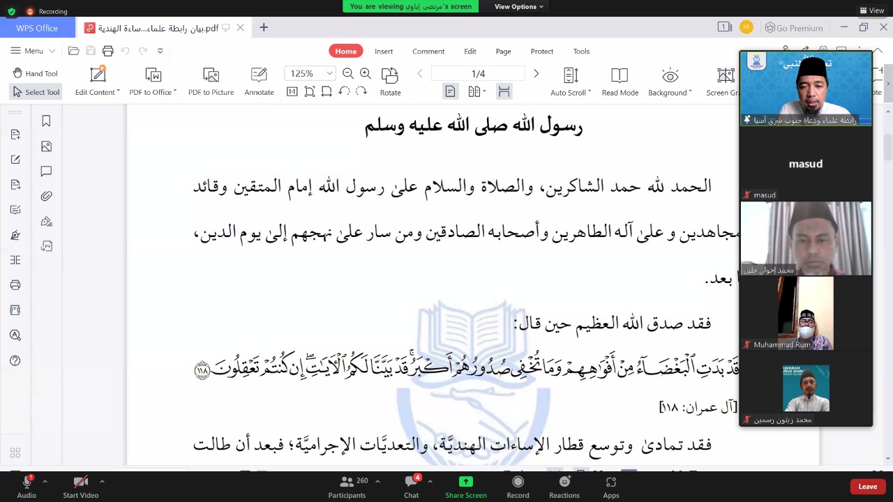
Task: Click the Rotate pages icon
Action: pos(390,82)
